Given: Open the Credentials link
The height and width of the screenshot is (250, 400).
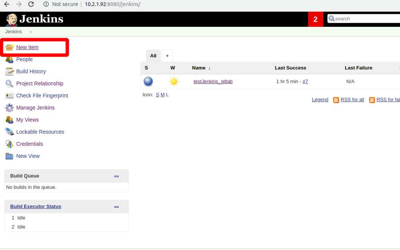Looking at the screenshot, I should click(x=29, y=144).
